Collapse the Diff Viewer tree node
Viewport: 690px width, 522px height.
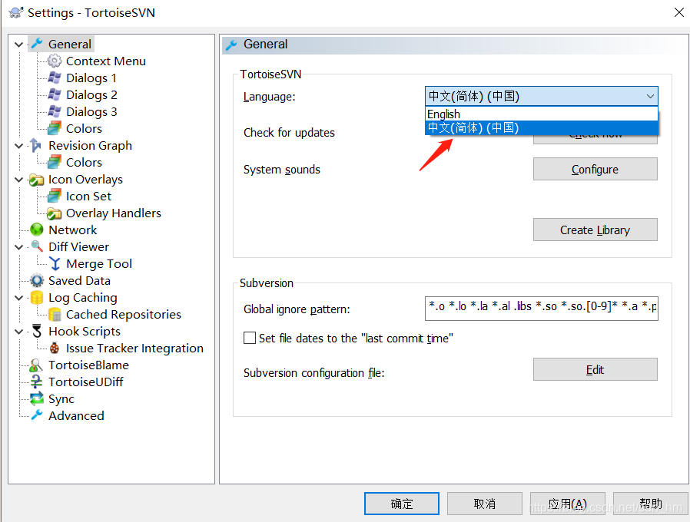tap(19, 247)
